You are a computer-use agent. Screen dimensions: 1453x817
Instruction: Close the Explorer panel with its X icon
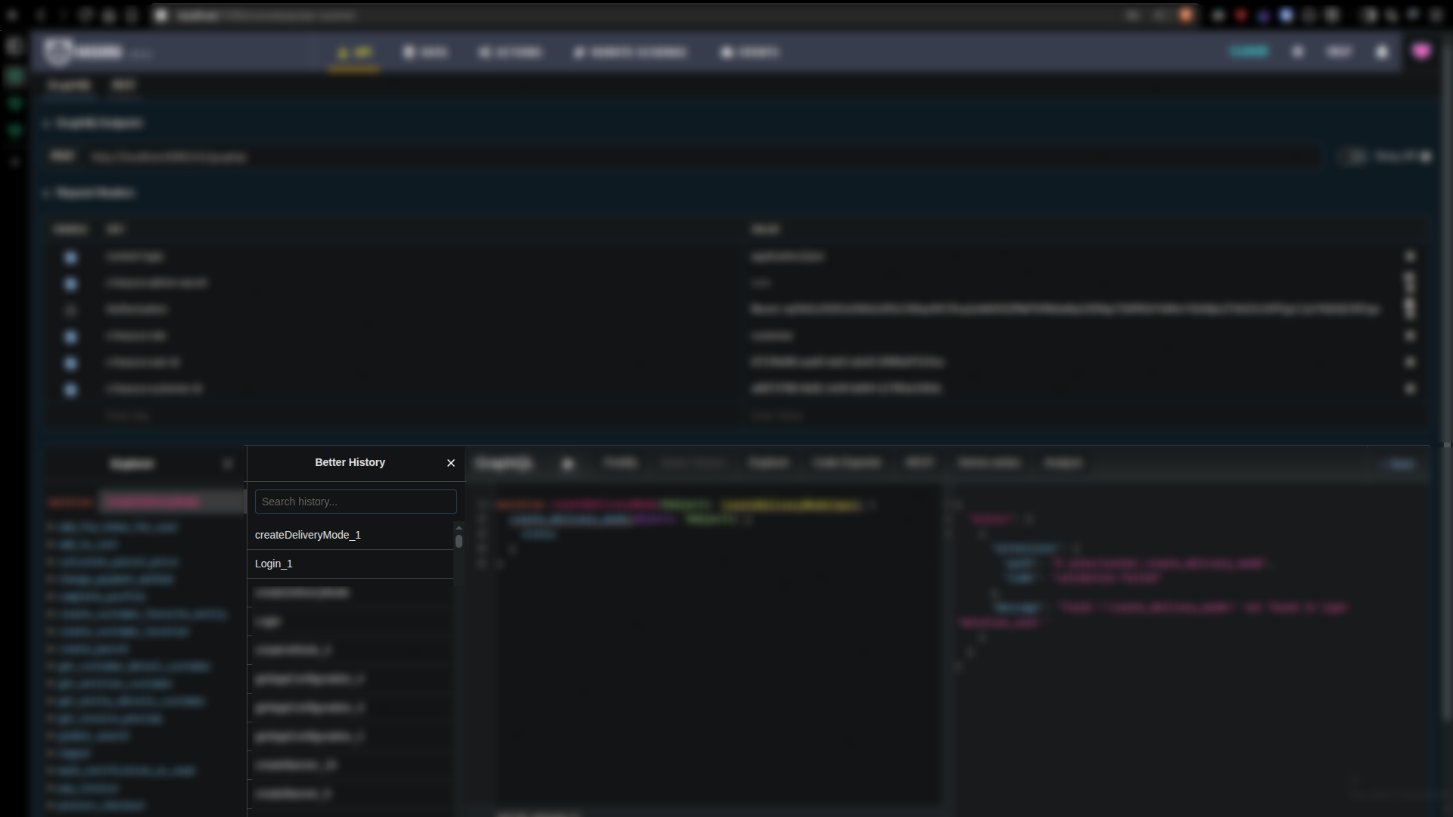tap(228, 464)
